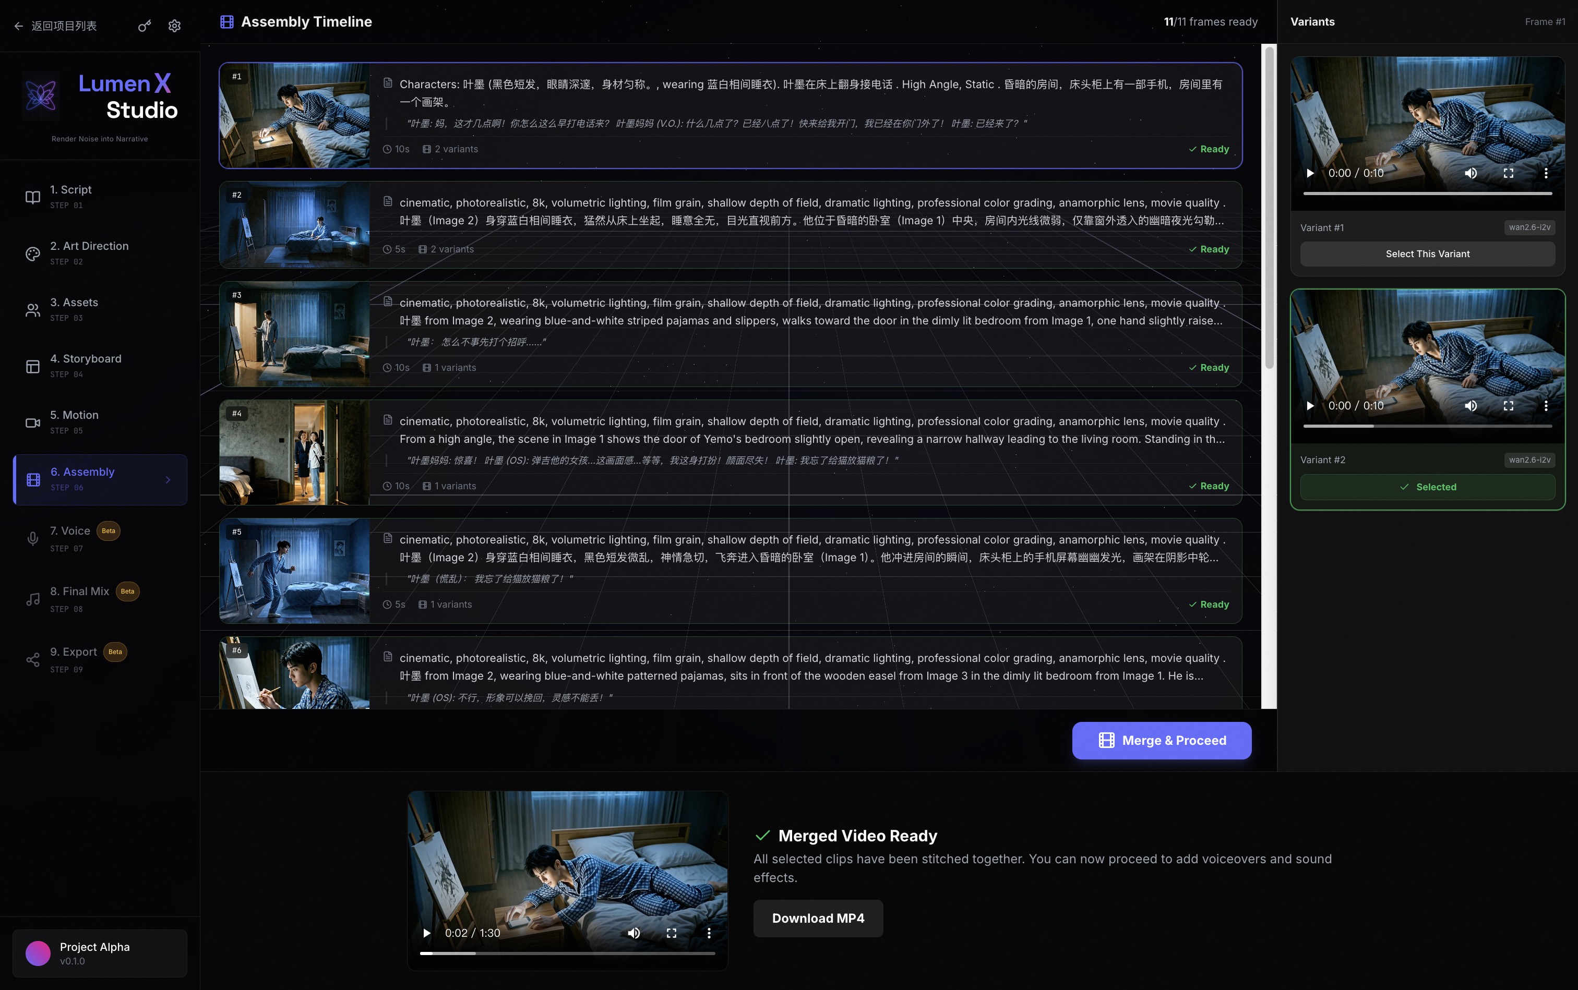Click the wan2.6-i2v tag on Variant #1

pos(1529,227)
